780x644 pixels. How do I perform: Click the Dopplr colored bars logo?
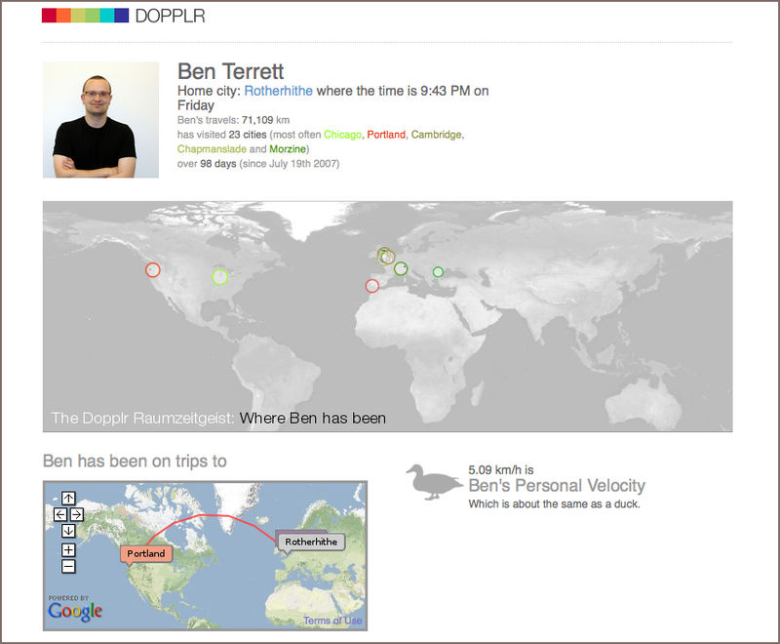pos(85,16)
